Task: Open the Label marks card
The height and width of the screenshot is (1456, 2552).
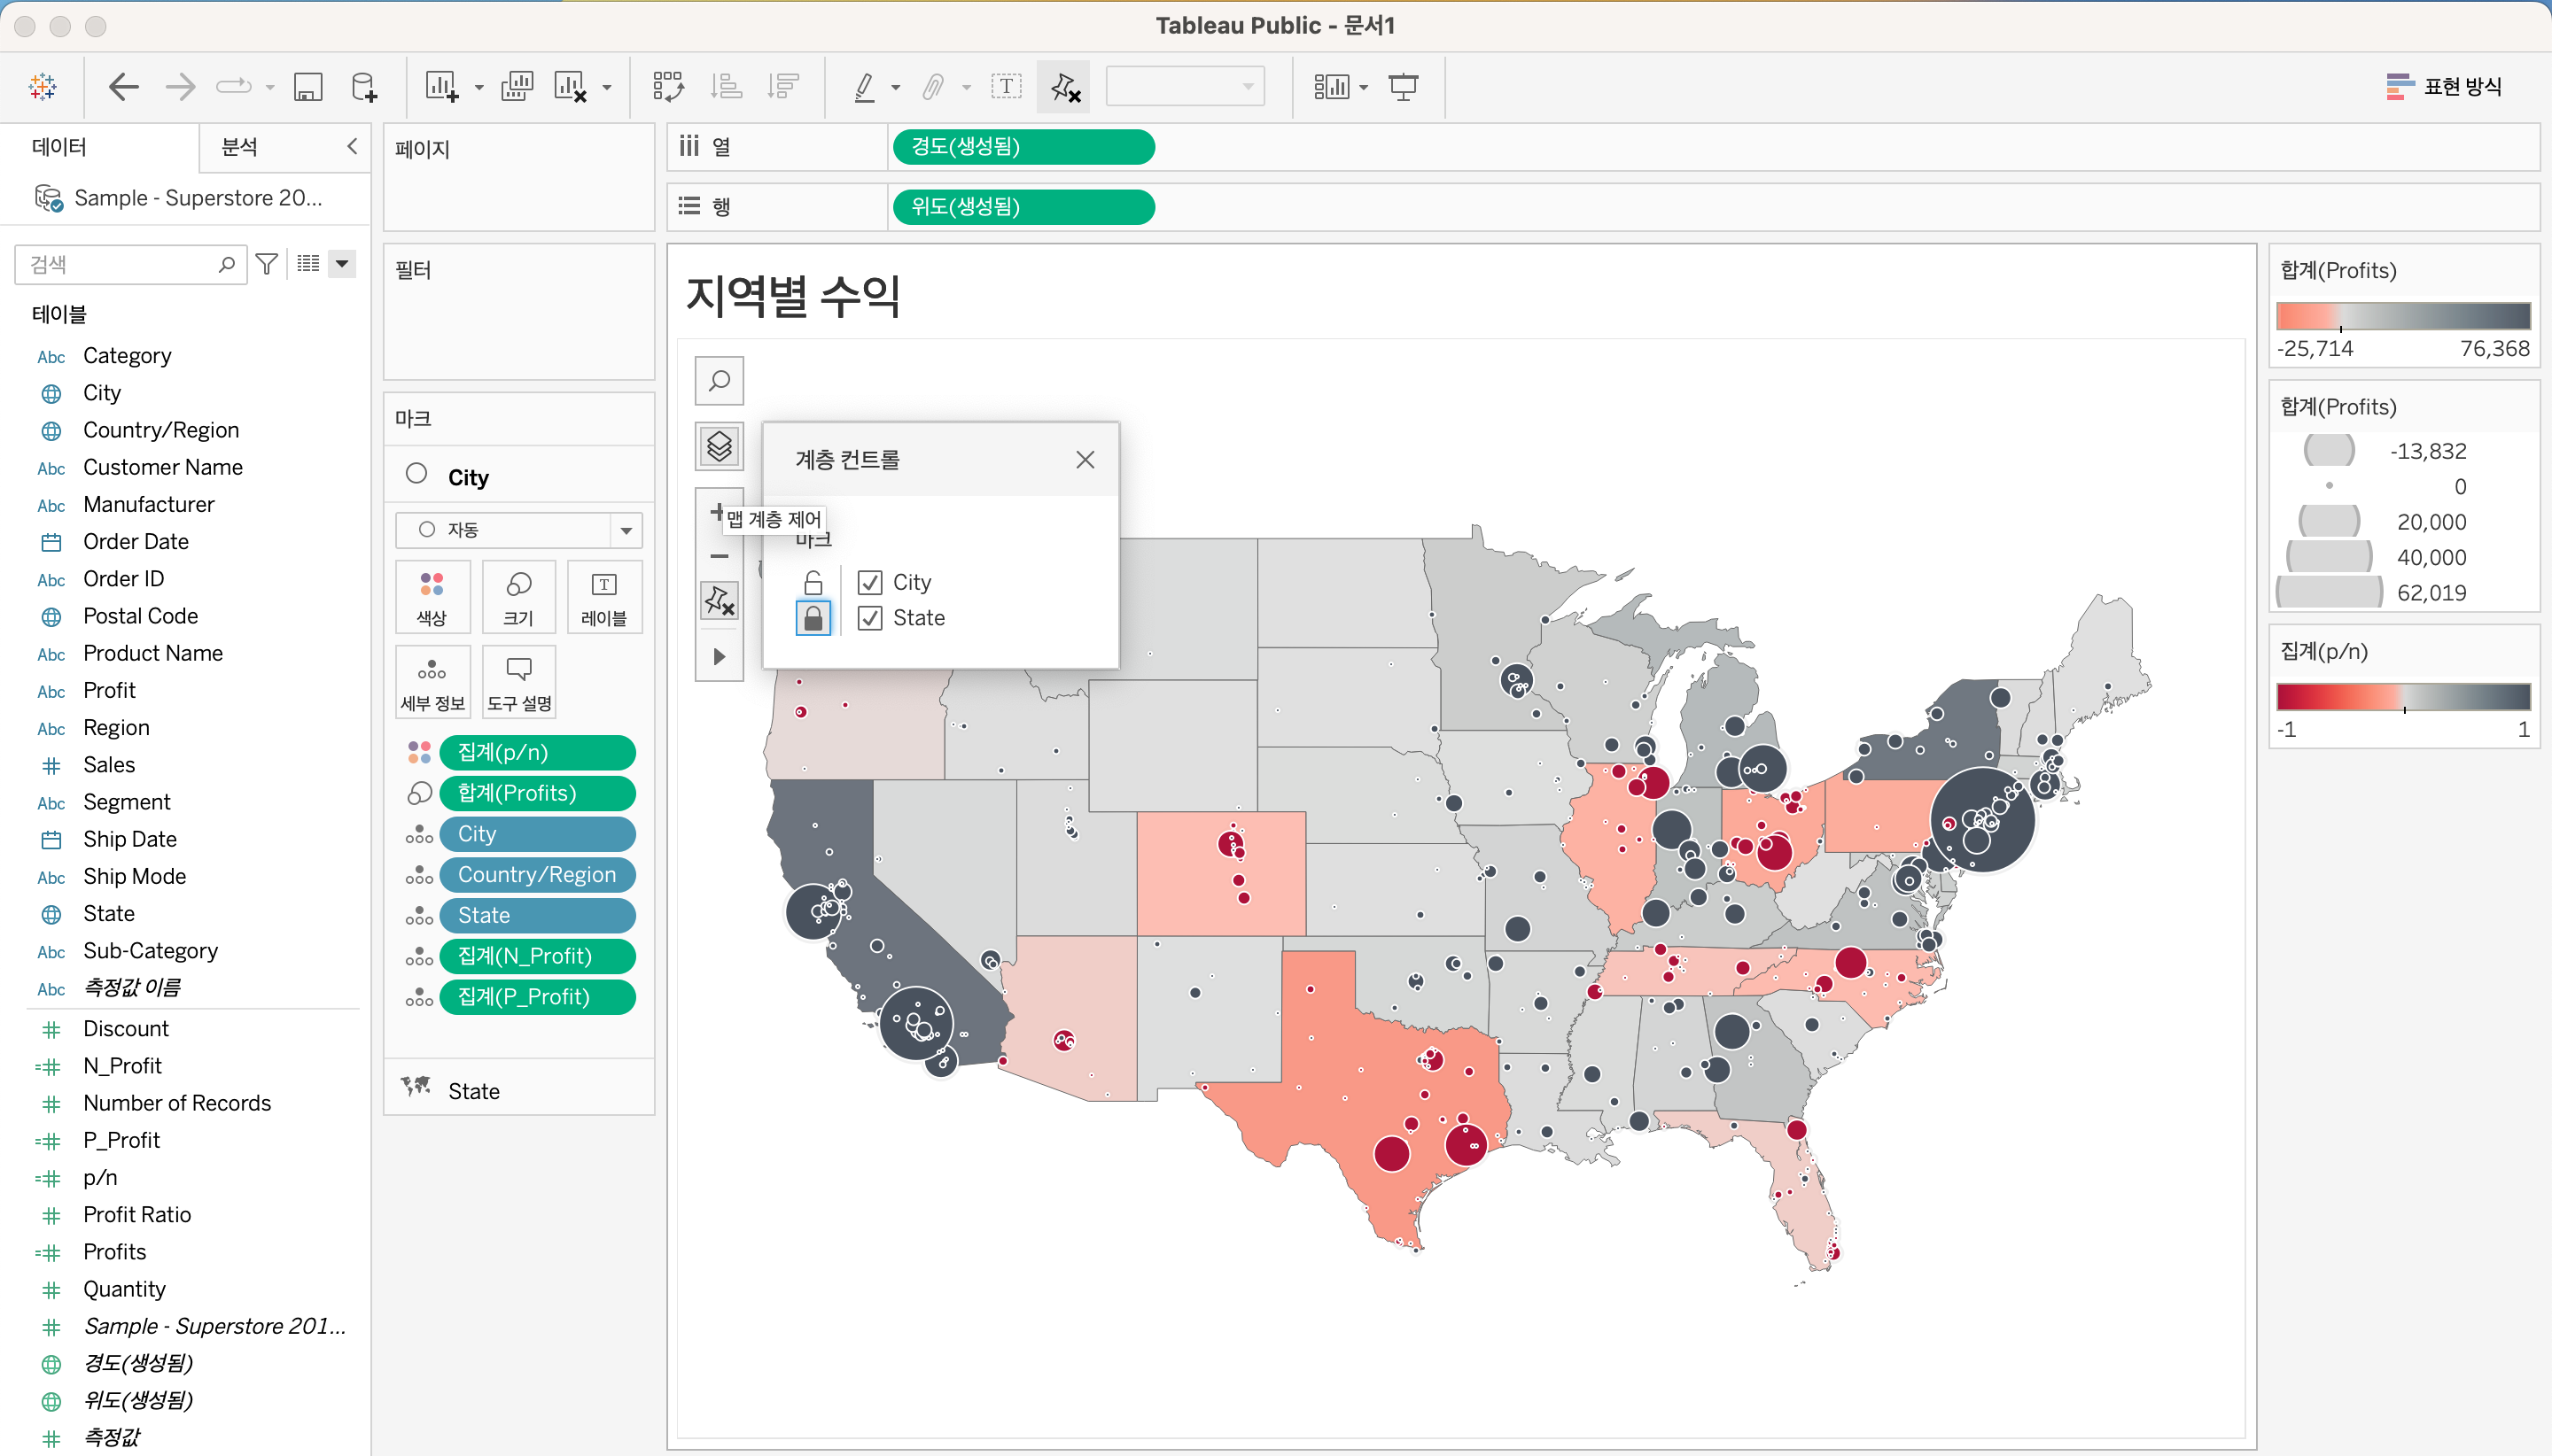Action: pyautogui.click(x=604, y=597)
